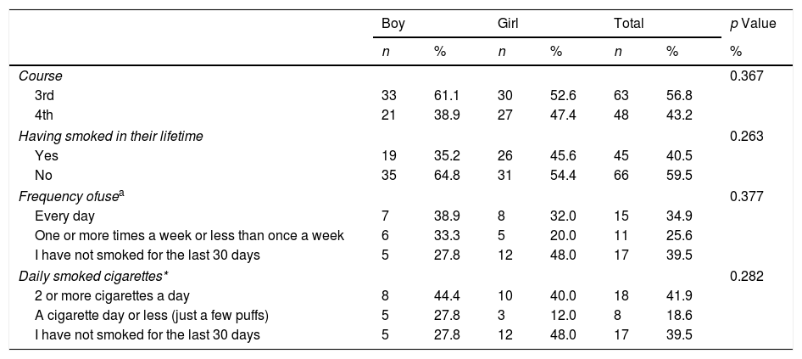Click the "Girl" column header
The width and height of the screenshot is (802, 359).
508,25
